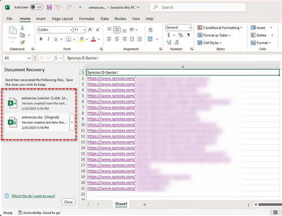Click the Redo arrow icon

pos(69,7)
